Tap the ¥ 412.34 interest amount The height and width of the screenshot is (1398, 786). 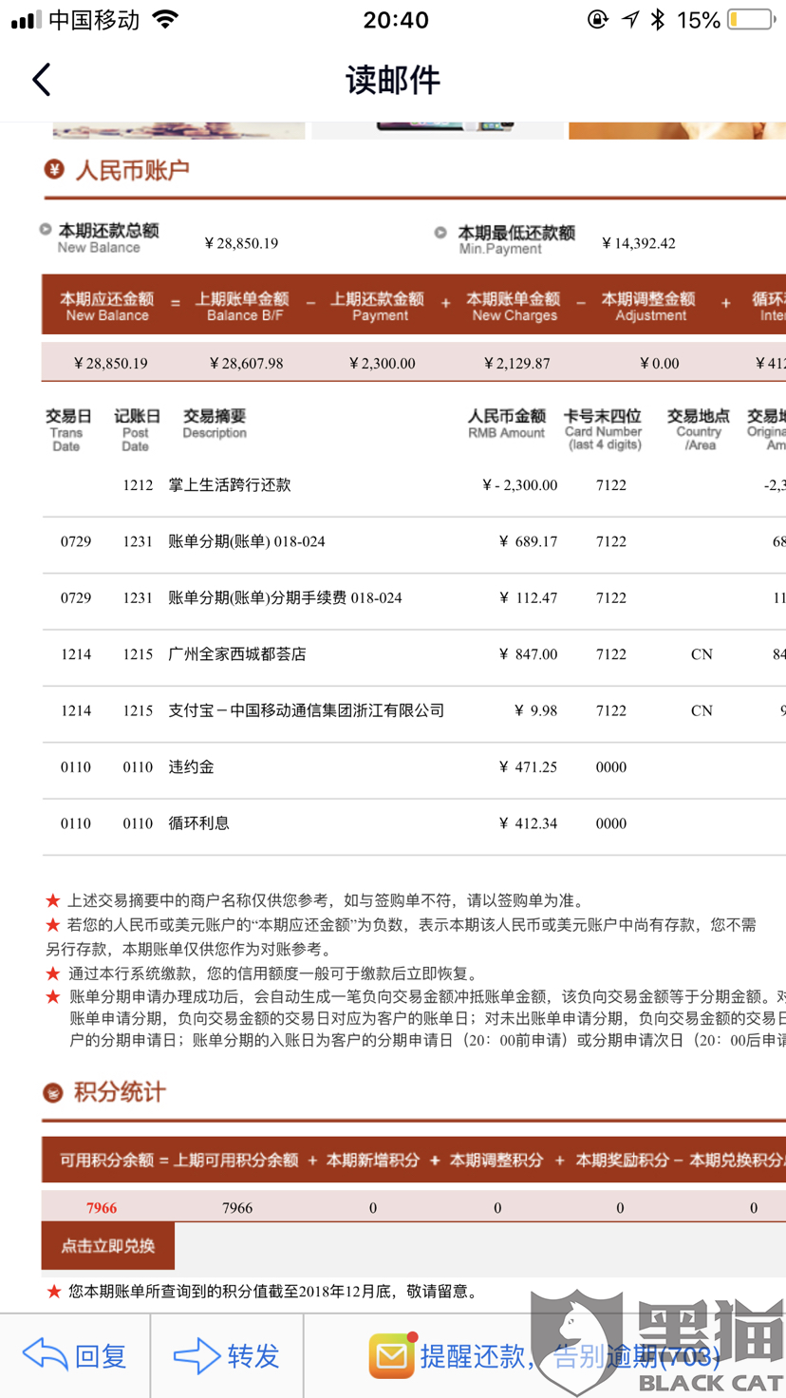[x=528, y=823]
